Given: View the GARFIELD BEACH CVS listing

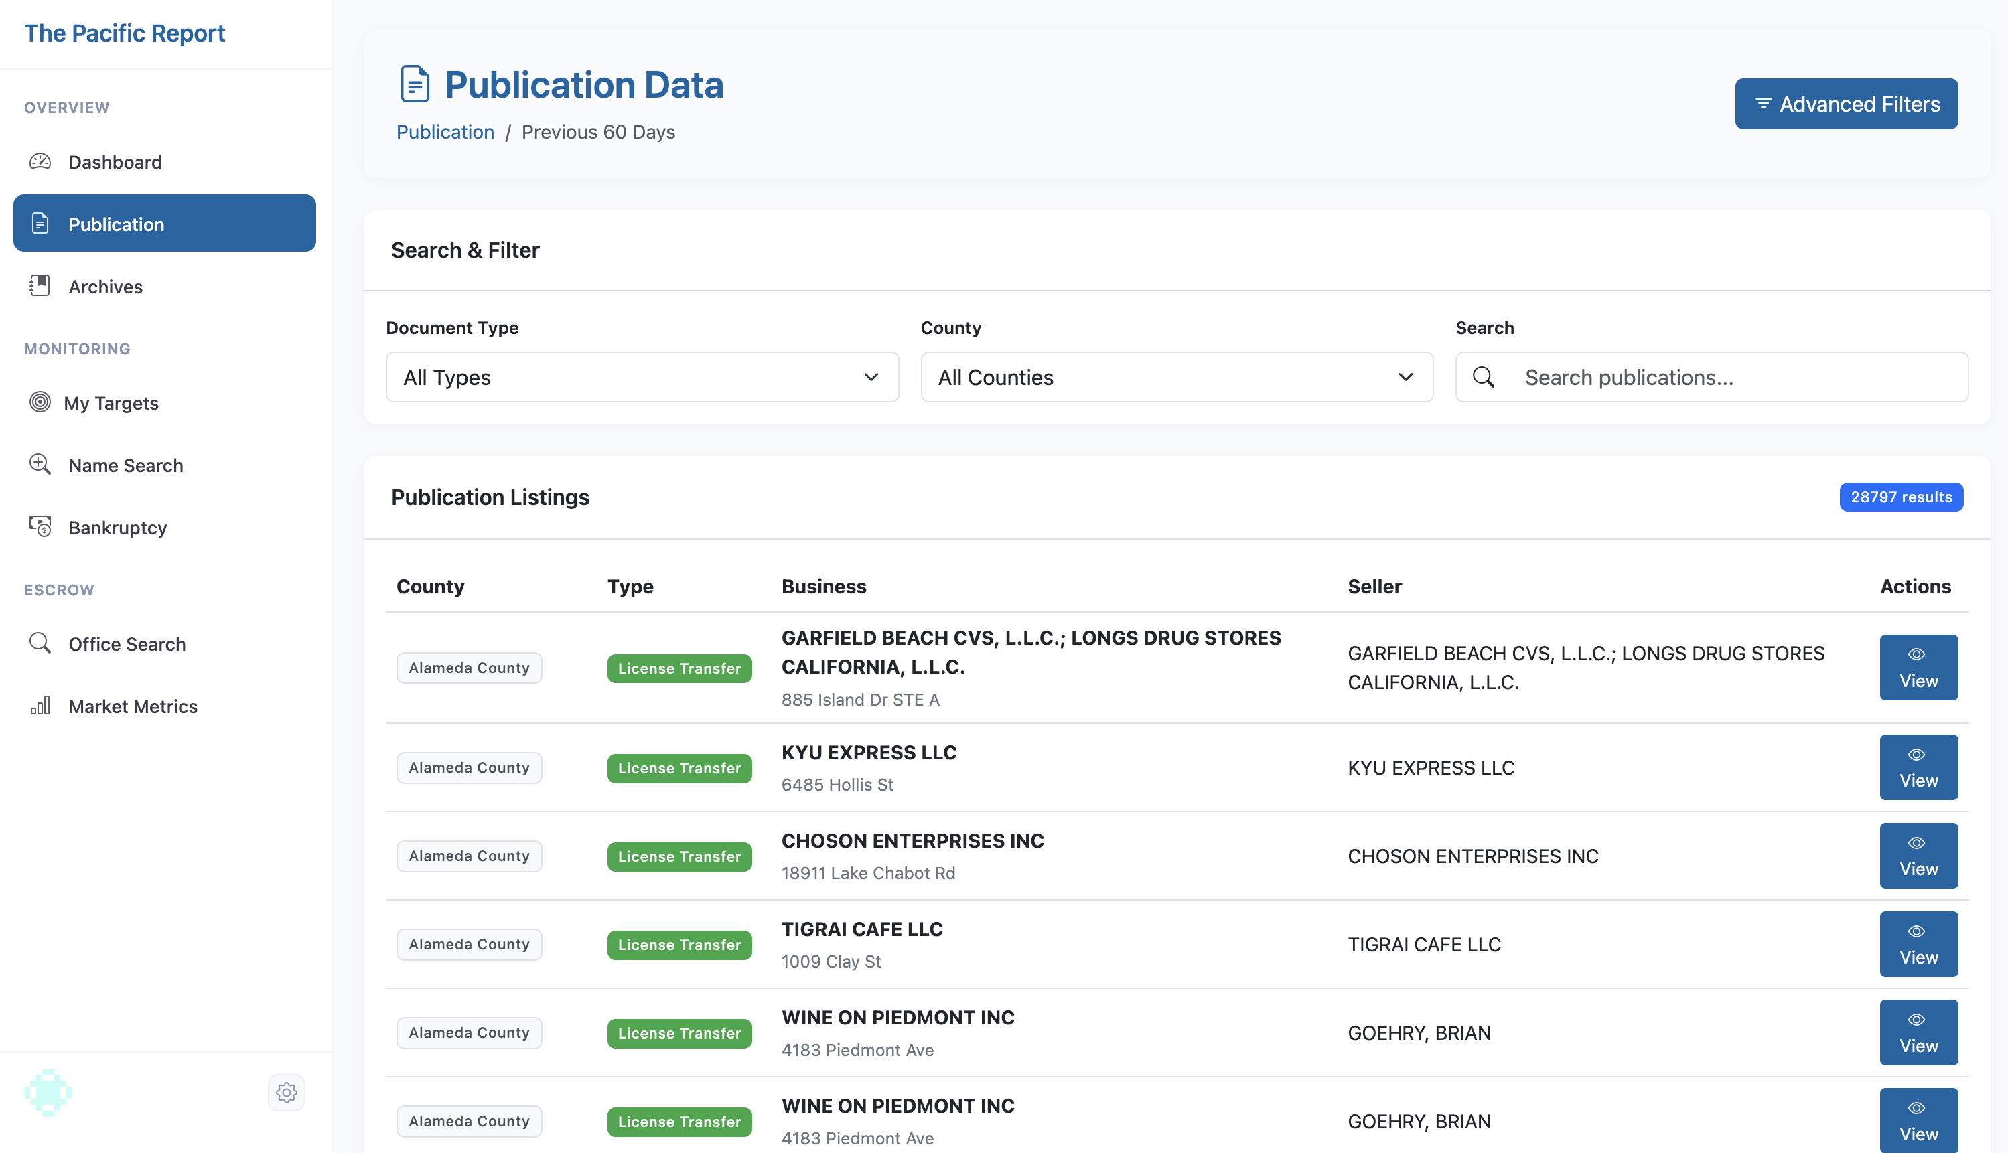Looking at the screenshot, I should [1918, 668].
